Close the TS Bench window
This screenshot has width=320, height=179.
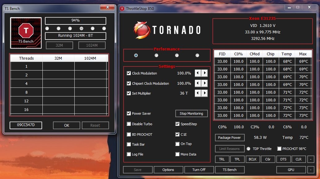point(107,7)
